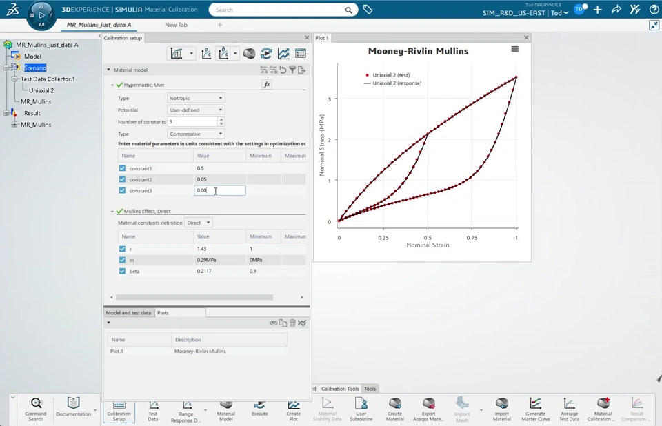Uncheck the beta parameter checkbox

123,272
